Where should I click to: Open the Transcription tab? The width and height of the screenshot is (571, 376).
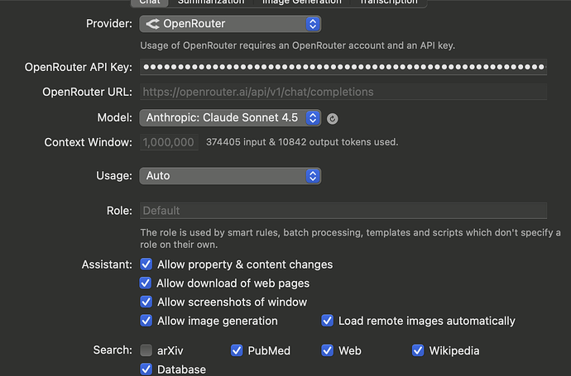click(389, 2)
